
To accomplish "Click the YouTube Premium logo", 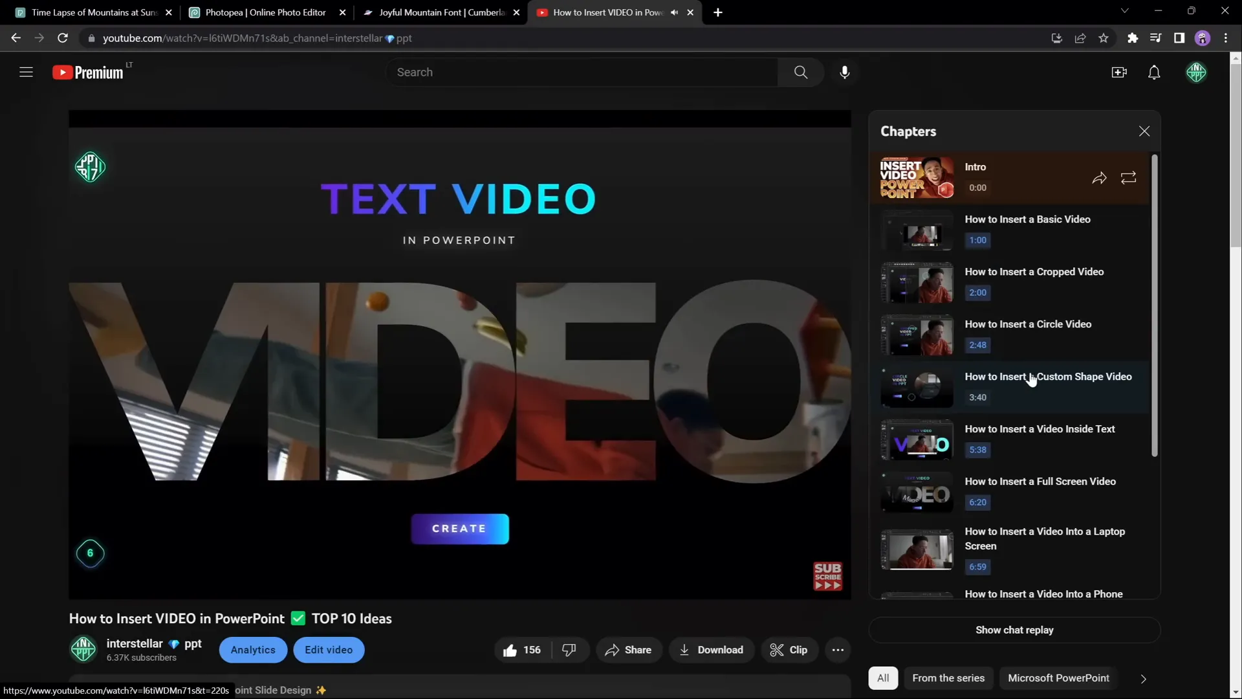I will click(89, 72).
